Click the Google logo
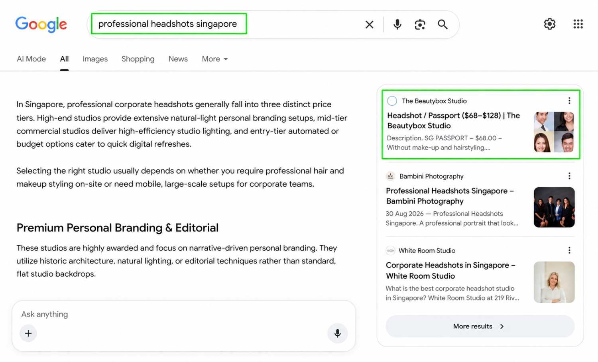598x362 pixels. point(41,24)
